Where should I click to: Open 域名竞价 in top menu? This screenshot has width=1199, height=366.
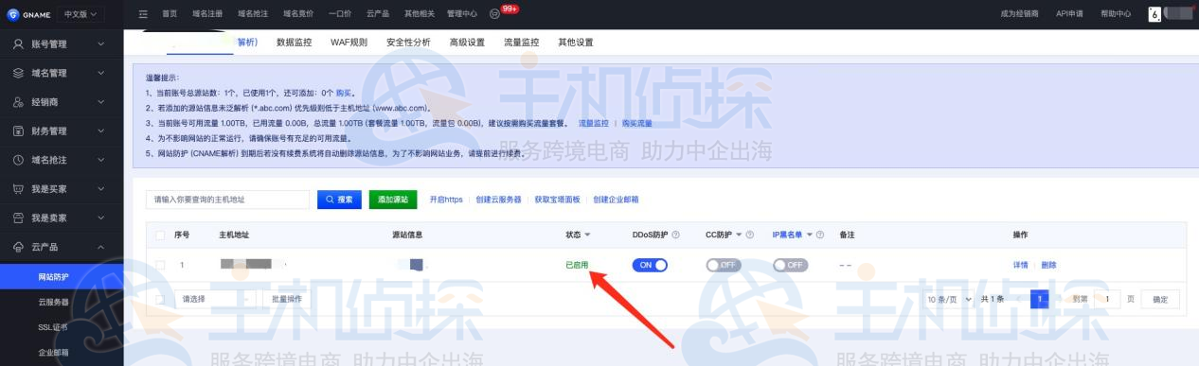point(297,13)
